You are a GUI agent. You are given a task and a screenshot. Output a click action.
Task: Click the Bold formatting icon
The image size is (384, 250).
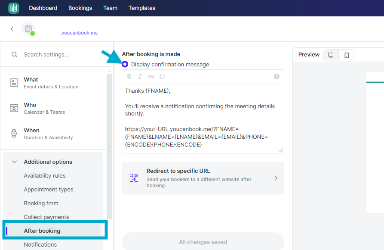129,77
